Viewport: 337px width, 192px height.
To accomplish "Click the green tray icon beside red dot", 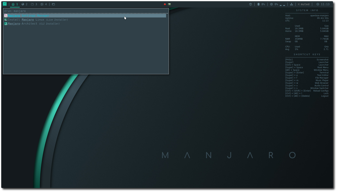I will [x=170, y=4].
